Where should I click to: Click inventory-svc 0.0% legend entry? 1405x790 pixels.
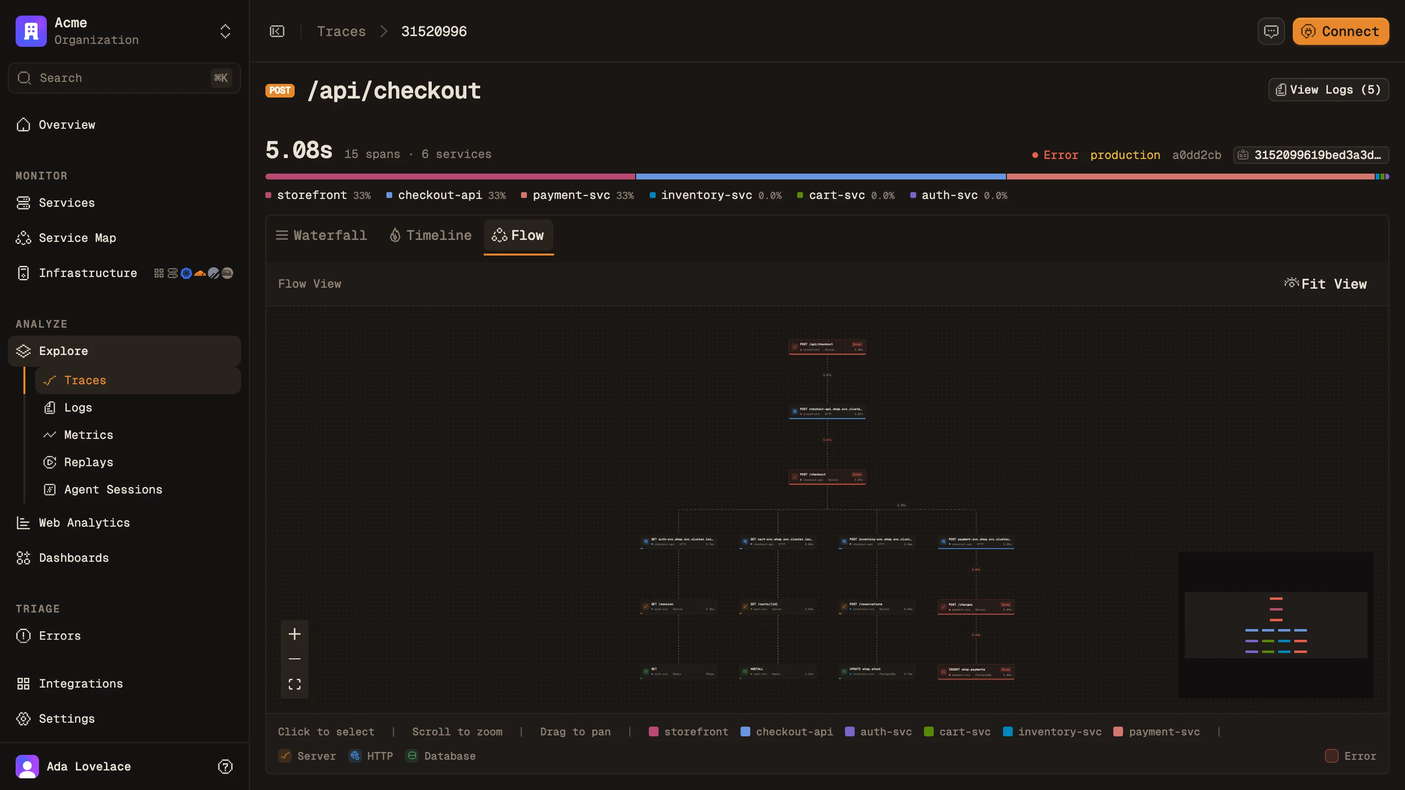716,195
